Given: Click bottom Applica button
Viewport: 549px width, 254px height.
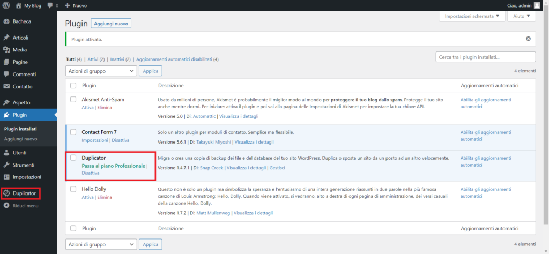Looking at the screenshot, I should pyautogui.click(x=151, y=244).
